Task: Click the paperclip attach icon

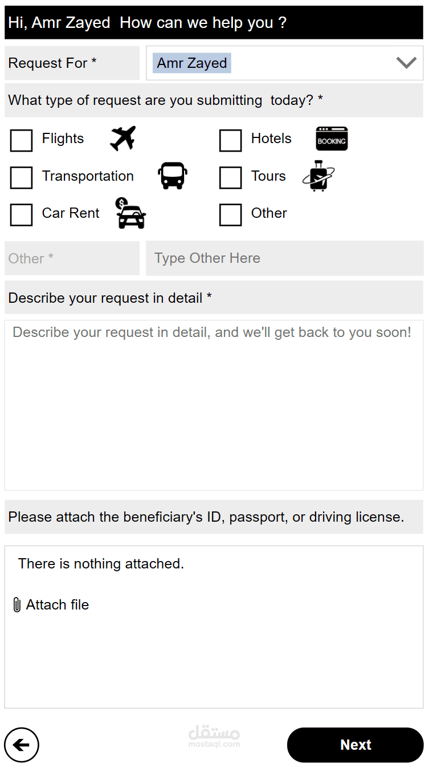Action: click(x=17, y=605)
